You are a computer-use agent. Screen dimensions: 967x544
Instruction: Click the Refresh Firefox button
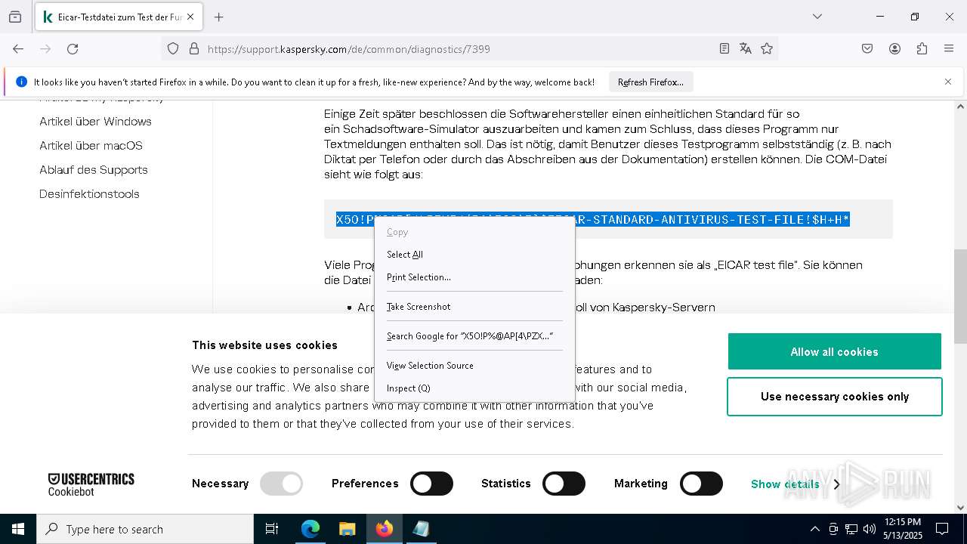(x=650, y=82)
